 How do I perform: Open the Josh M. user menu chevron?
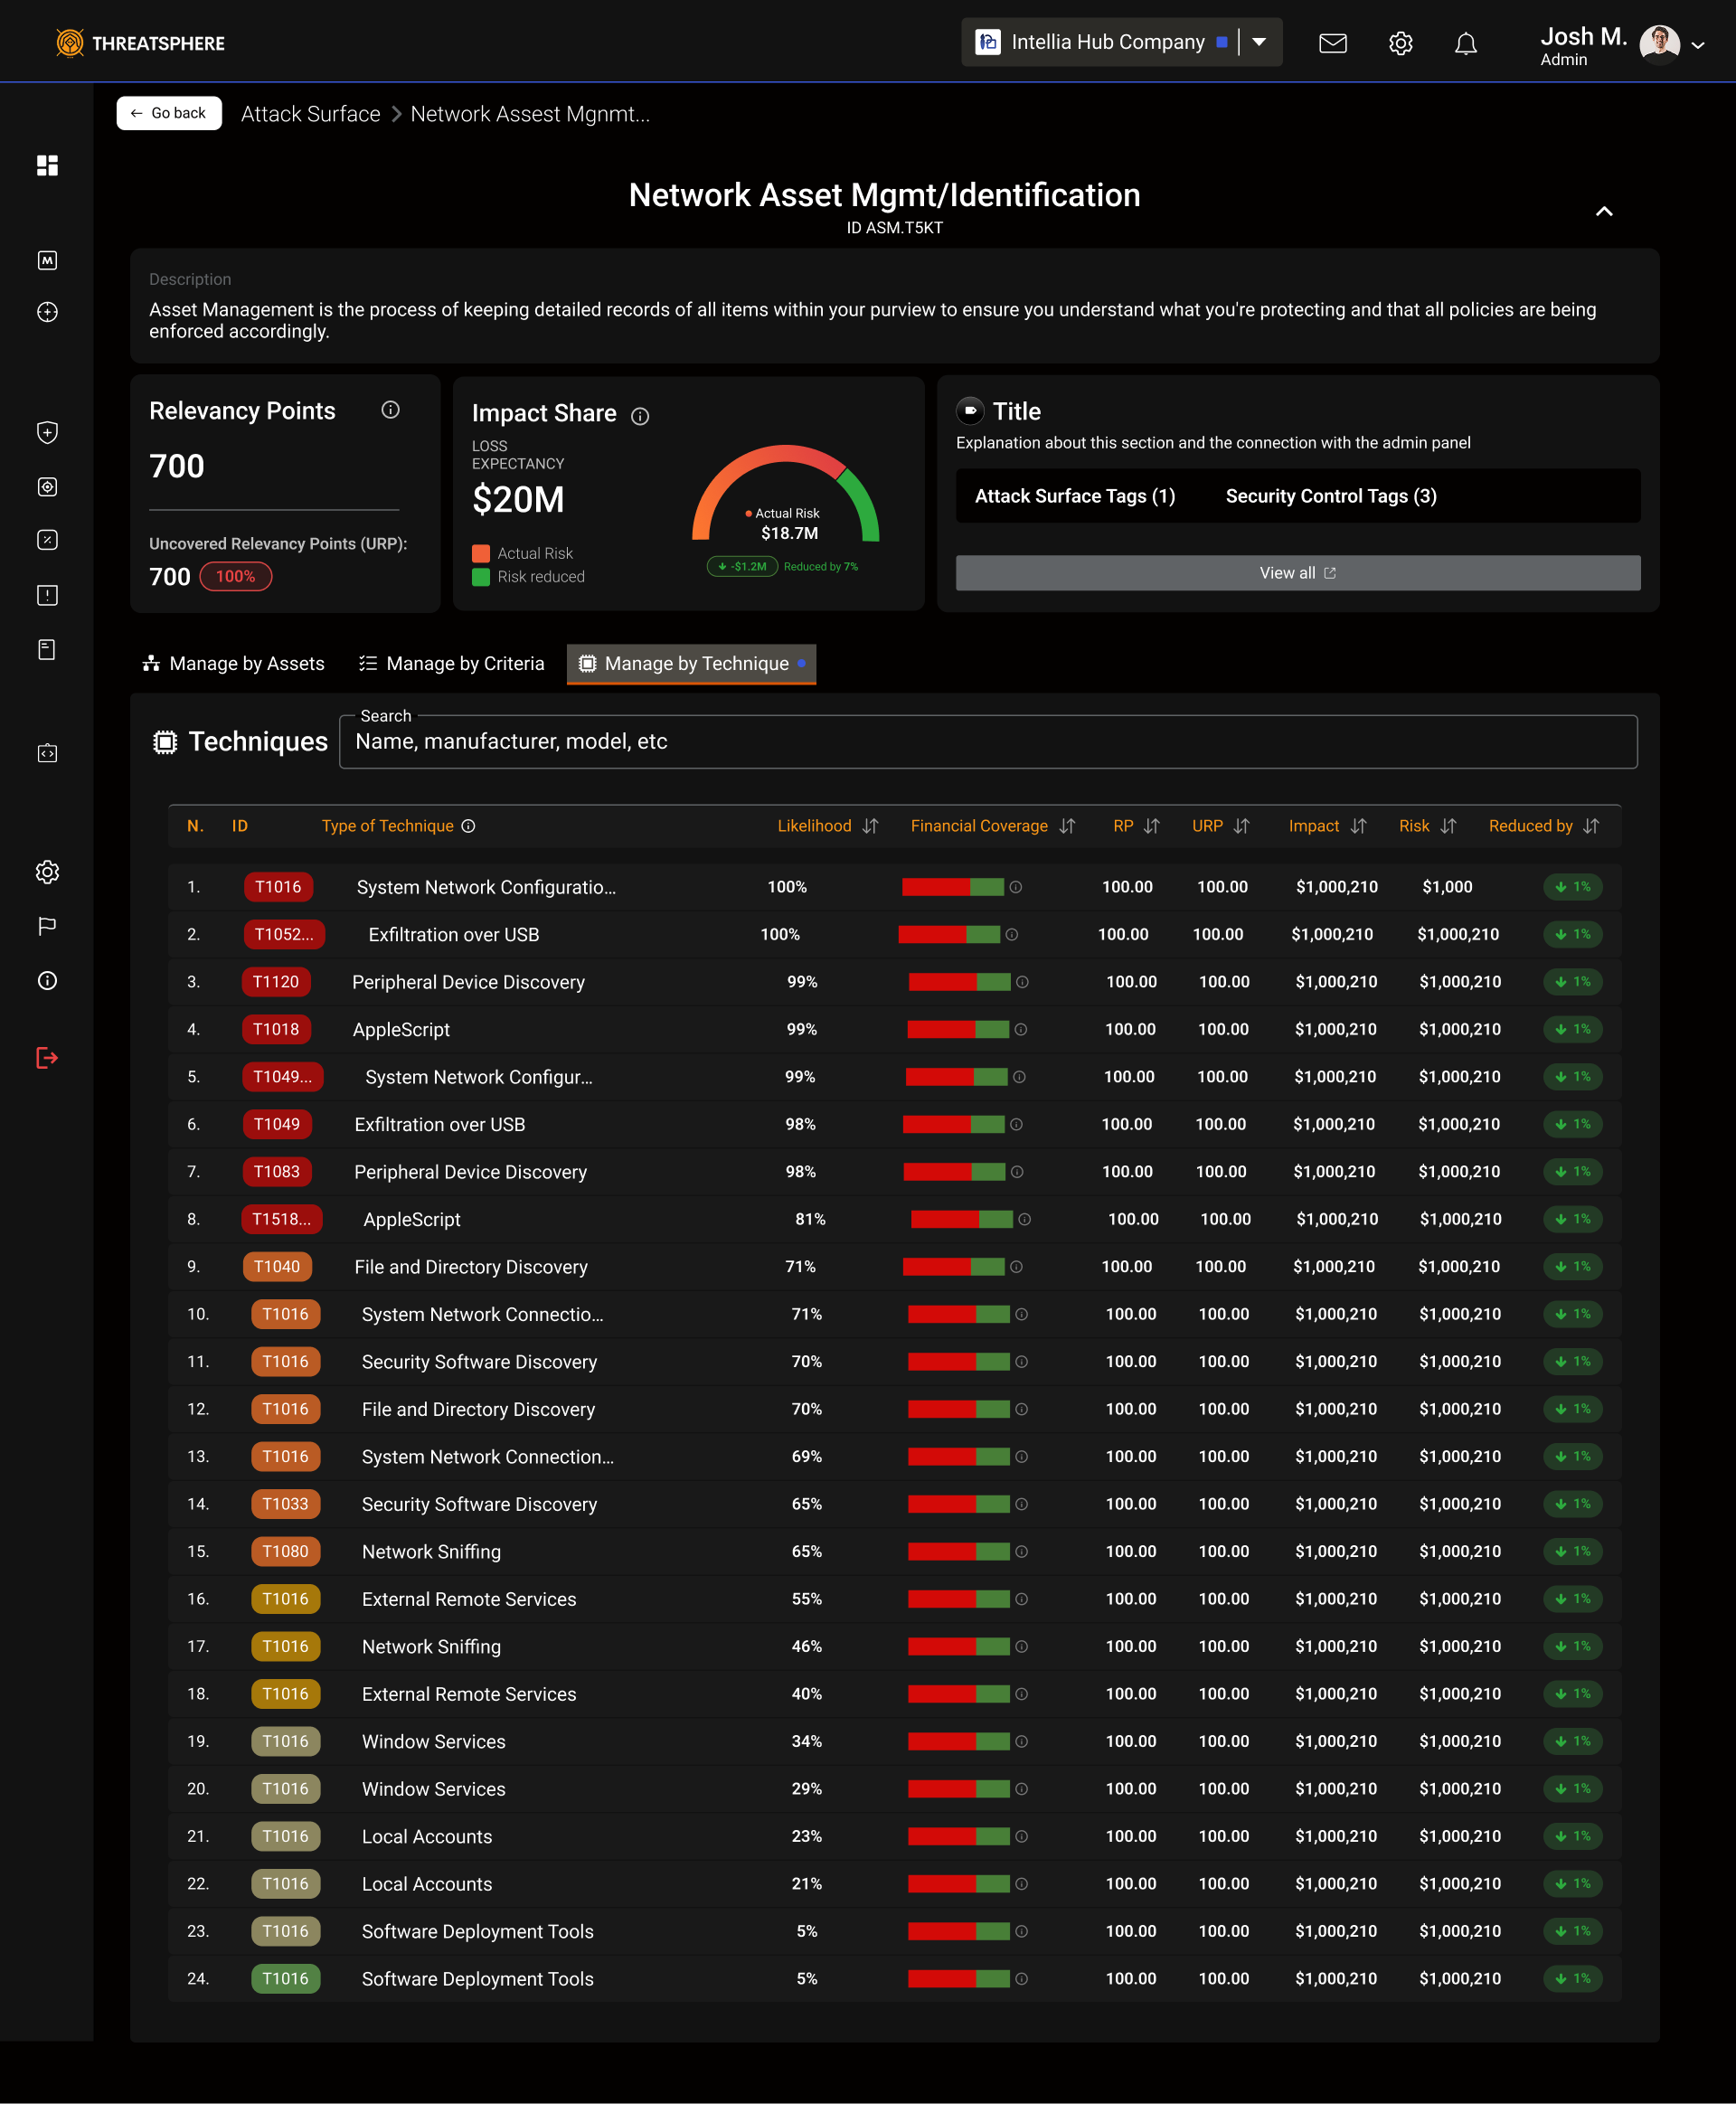pos(1698,45)
